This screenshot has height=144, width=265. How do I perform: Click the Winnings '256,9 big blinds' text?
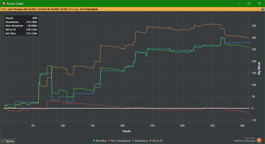pyautogui.click(x=89, y=9)
